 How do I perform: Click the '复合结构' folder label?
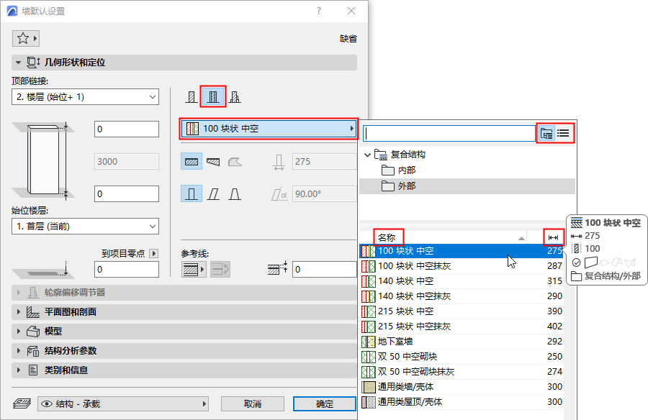point(408,155)
